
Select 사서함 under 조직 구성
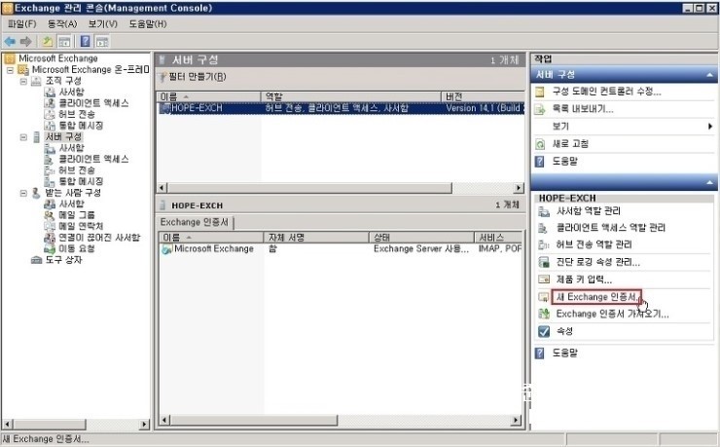click(x=71, y=92)
